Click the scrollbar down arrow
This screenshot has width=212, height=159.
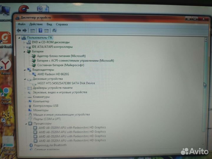click(203, 145)
